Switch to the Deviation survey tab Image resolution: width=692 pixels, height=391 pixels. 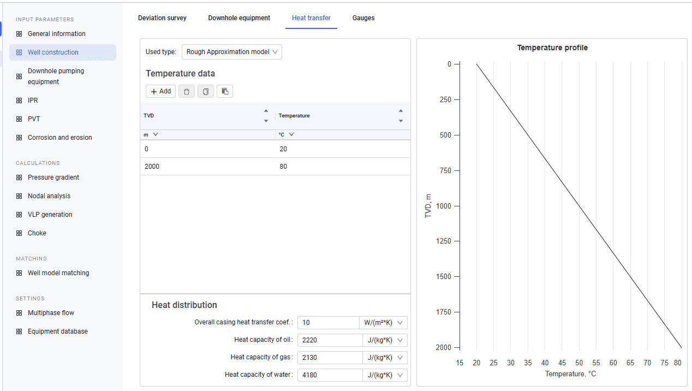pos(162,18)
